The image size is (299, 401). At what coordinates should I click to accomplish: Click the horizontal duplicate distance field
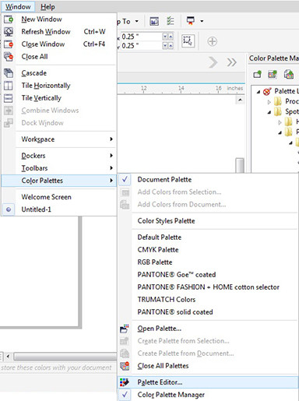coord(141,37)
